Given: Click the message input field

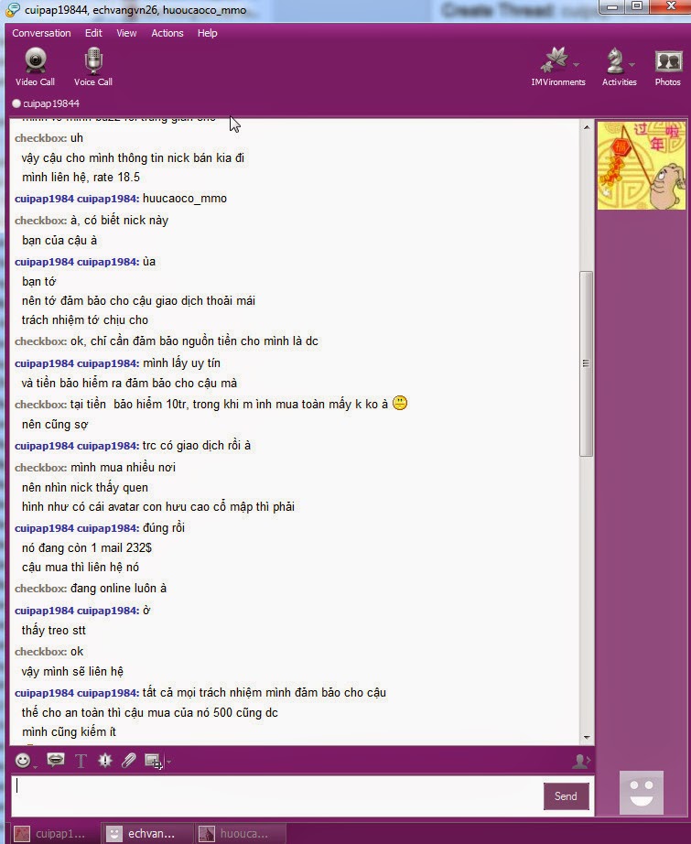Looking at the screenshot, I should tap(276, 795).
